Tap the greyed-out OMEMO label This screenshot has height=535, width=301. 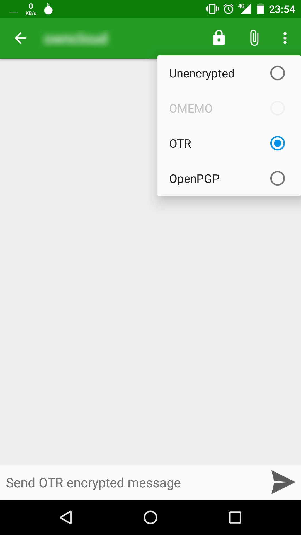click(191, 109)
